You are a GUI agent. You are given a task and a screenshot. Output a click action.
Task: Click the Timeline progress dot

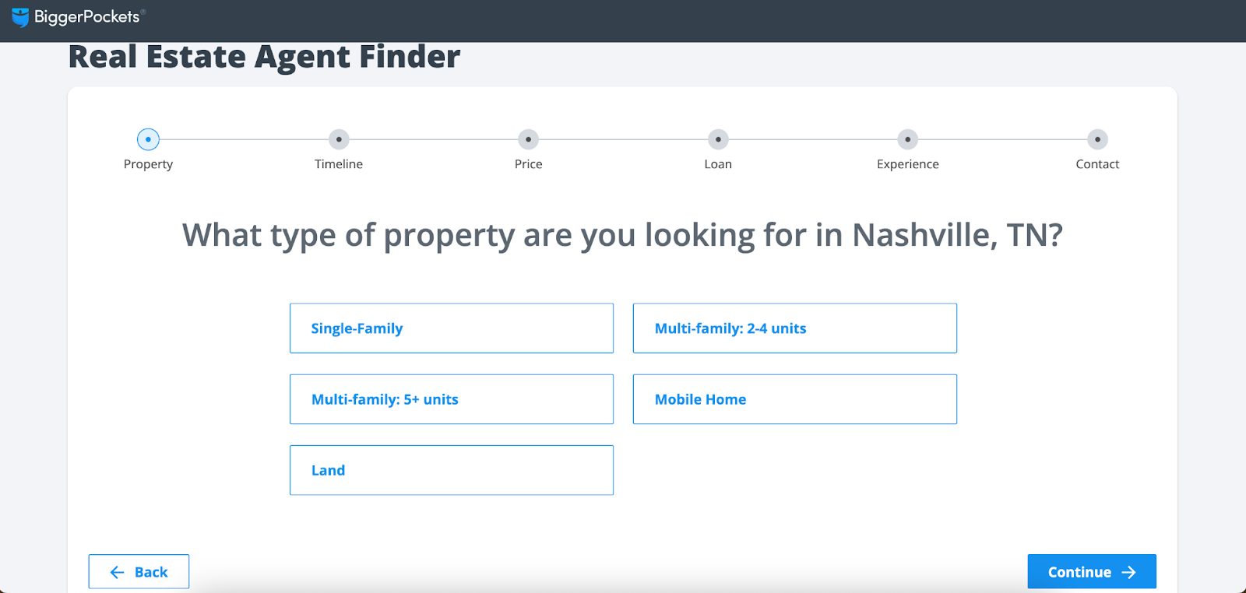point(338,139)
